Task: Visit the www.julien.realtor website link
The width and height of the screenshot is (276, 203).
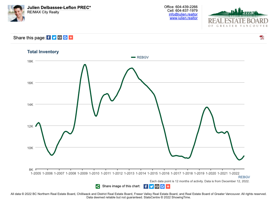Action: [x=183, y=18]
